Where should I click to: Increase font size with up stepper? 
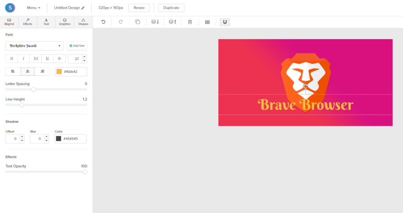84,57
